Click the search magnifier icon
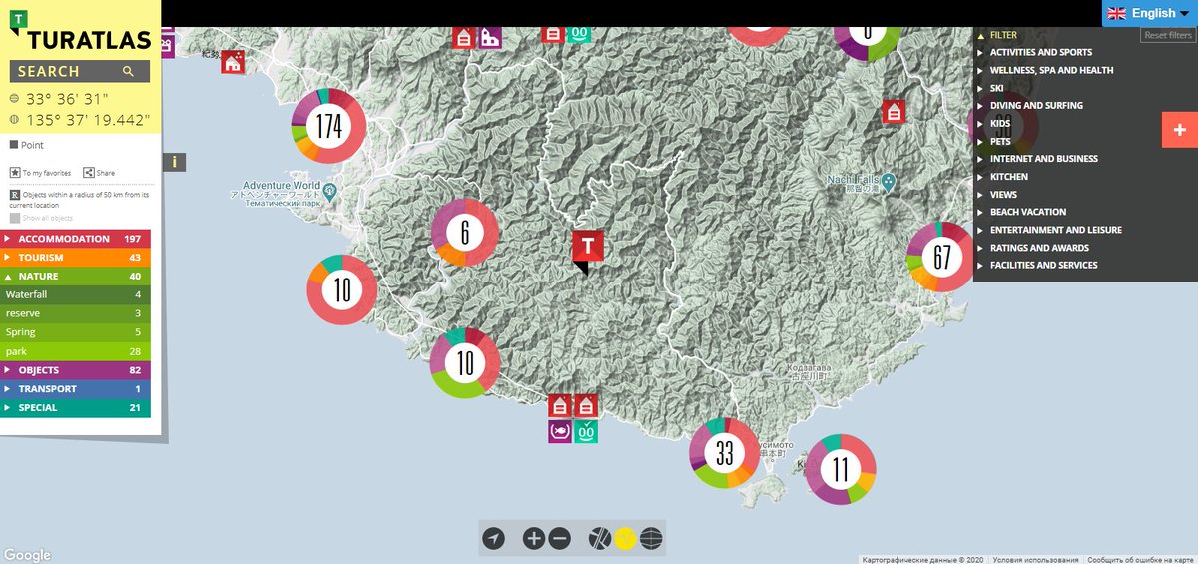Viewport: 1198px width, 564px height. (x=128, y=71)
